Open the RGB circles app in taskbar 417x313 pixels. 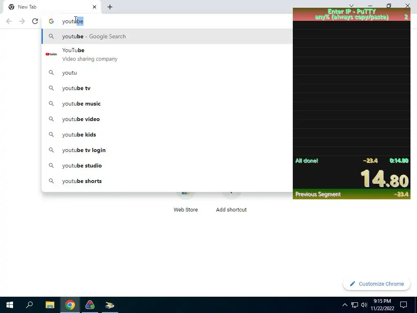pyautogui.click(x=90, y=305)
